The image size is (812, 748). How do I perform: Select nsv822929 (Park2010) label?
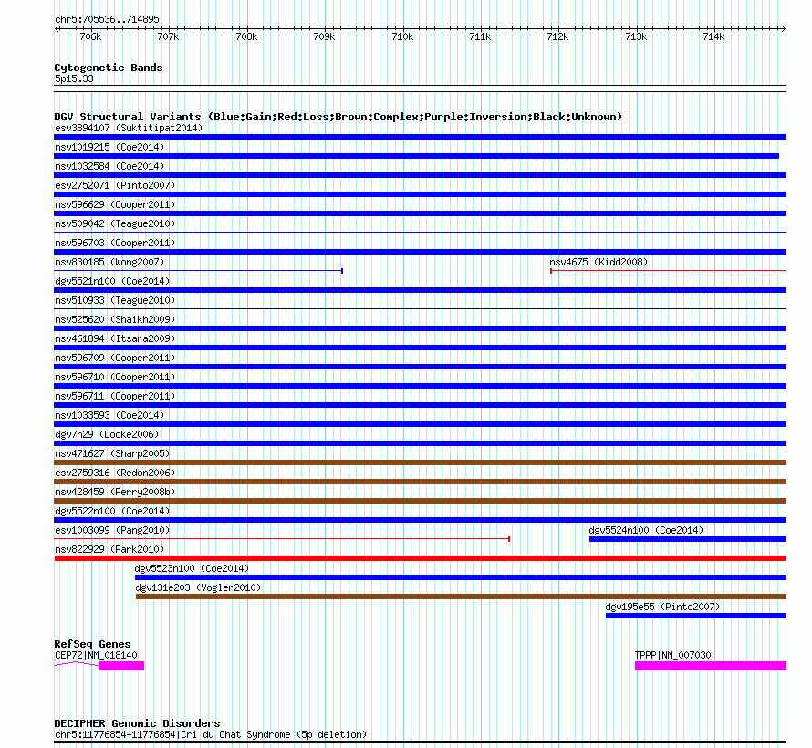click(109, 549)
